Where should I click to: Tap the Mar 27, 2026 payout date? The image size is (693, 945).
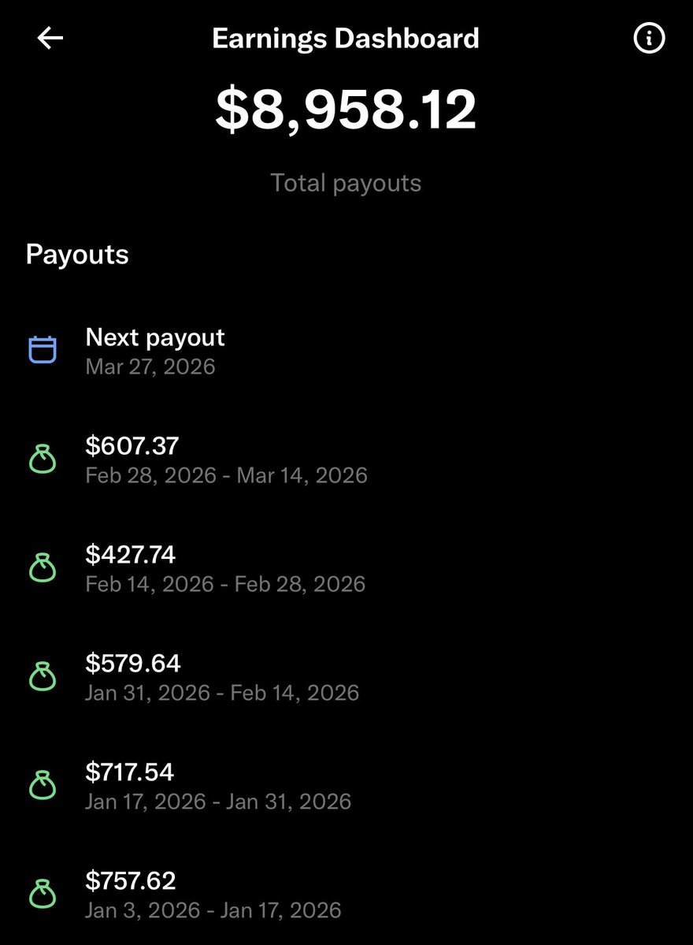coord(150,366)
